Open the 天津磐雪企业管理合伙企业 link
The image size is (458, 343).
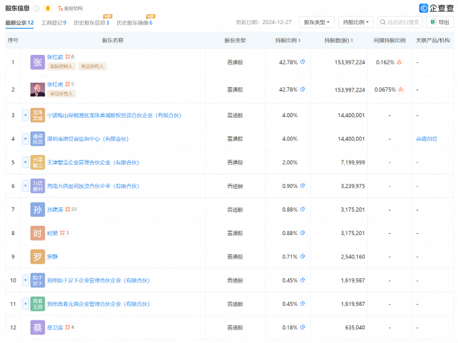pos(93,162)
